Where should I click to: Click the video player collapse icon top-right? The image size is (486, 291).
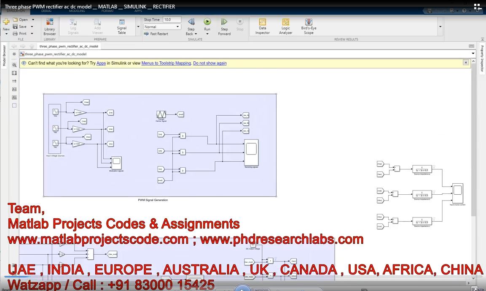coord(478,7)
